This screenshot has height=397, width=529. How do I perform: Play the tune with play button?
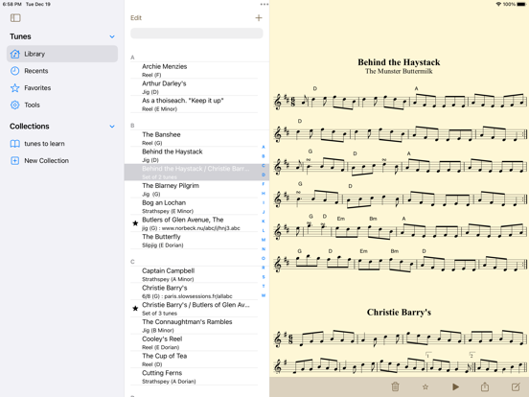(x=455, y=386)
